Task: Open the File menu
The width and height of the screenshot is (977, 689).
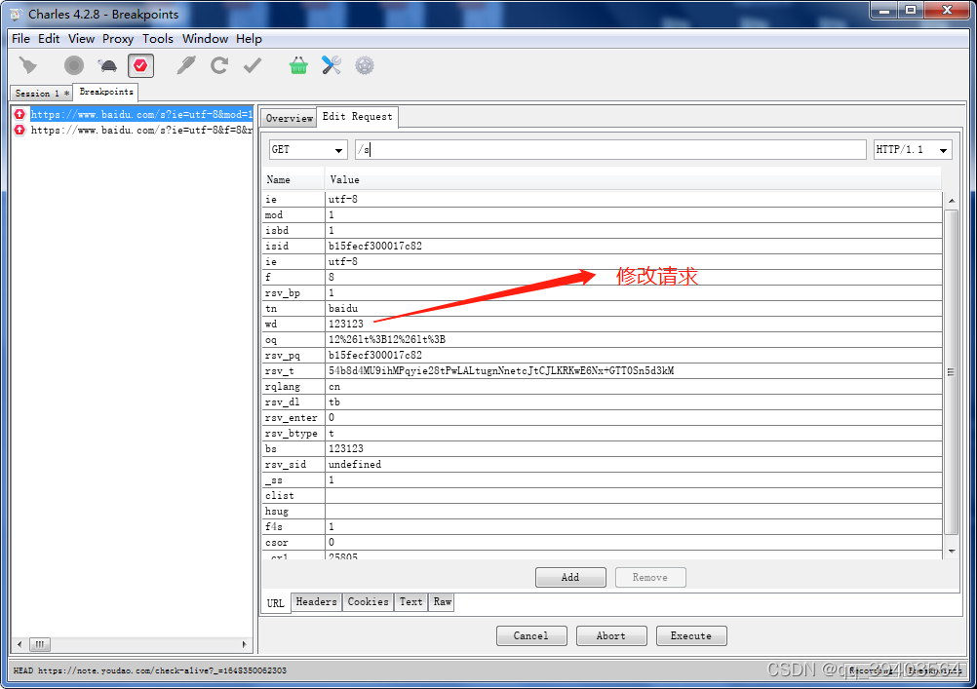Action: 20,39
